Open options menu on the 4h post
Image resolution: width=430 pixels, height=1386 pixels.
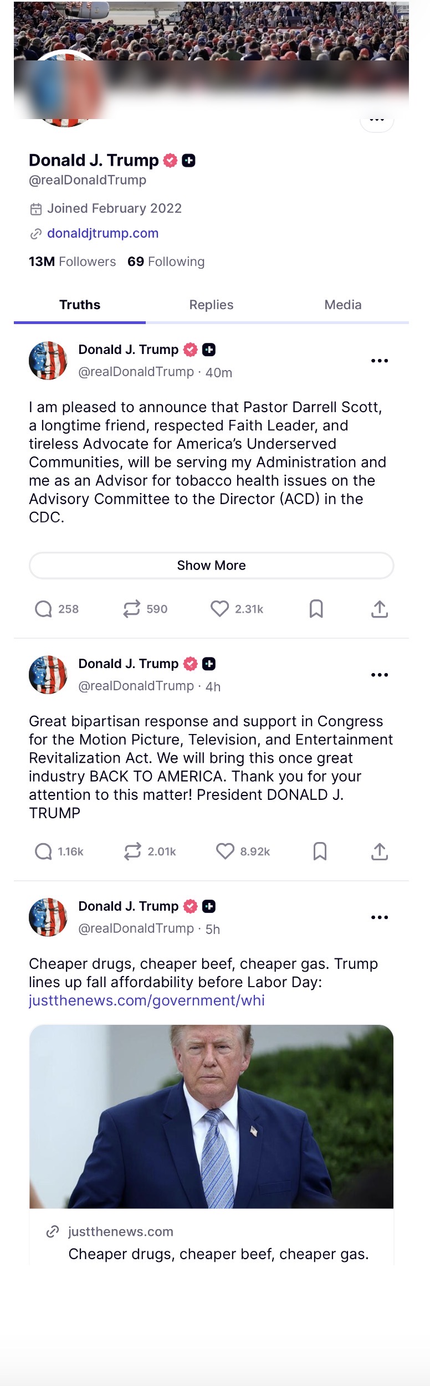click(380, 675)
